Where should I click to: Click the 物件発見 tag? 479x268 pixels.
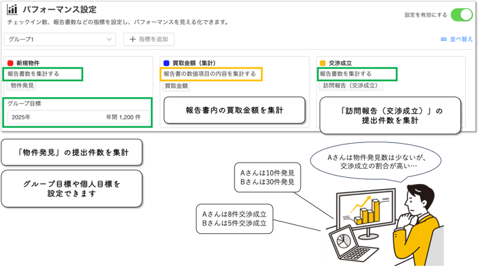[22, 85]
